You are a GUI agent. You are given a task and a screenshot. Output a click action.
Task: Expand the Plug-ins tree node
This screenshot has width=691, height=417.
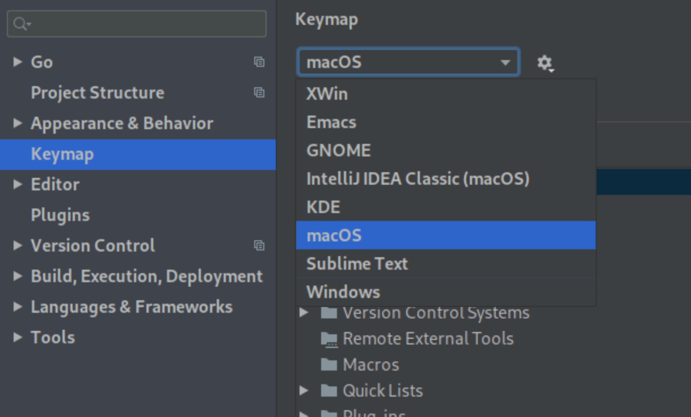pyautogui.click(x=304, y=414)
